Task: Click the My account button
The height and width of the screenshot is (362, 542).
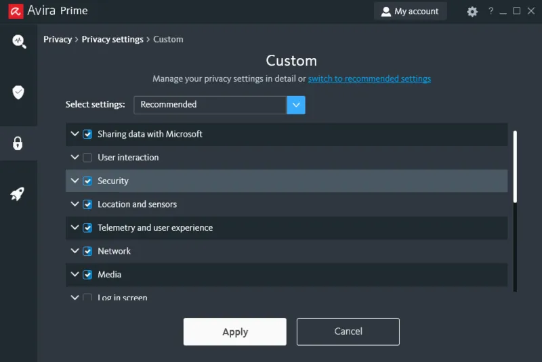Action: click(x=410, y=12)
